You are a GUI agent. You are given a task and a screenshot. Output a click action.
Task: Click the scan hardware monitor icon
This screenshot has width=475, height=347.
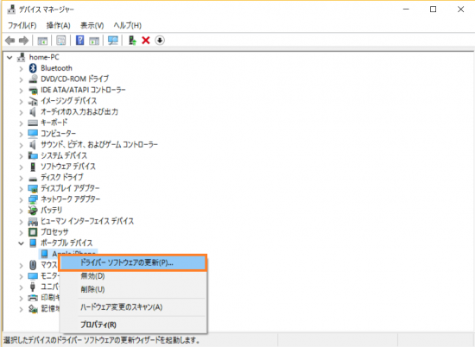point(113,41)
